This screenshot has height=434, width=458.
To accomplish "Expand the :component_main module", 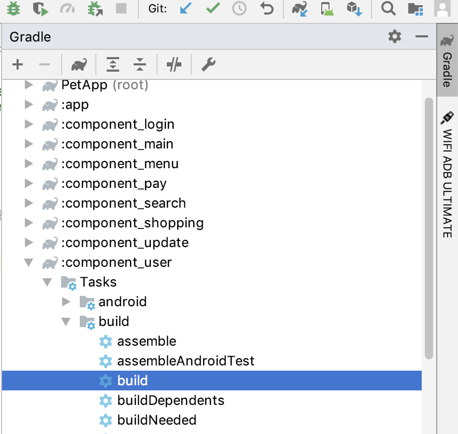I will click(28, 144).
